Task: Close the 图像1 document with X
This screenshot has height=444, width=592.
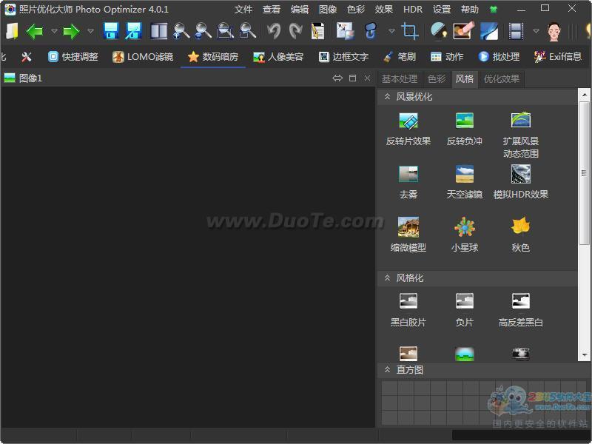Action: (367, 78)
